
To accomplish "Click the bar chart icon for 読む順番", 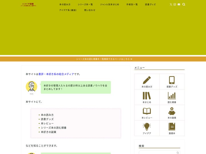I will tap(172, 96).
